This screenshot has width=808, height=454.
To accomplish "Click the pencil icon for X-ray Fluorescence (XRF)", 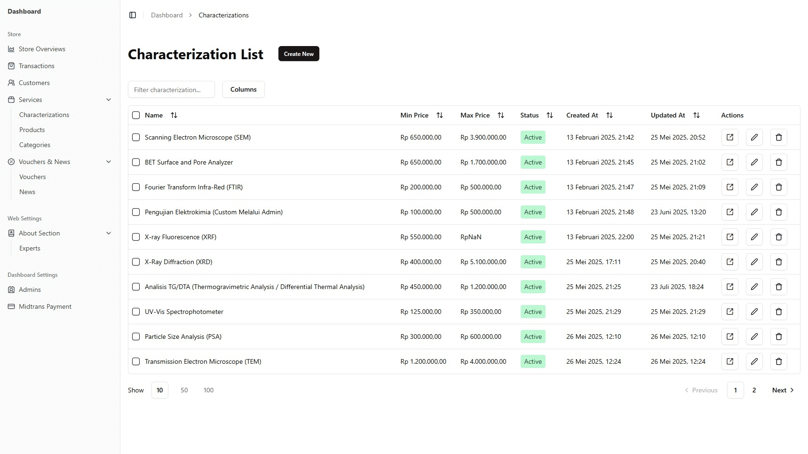I will coord(754,237).
